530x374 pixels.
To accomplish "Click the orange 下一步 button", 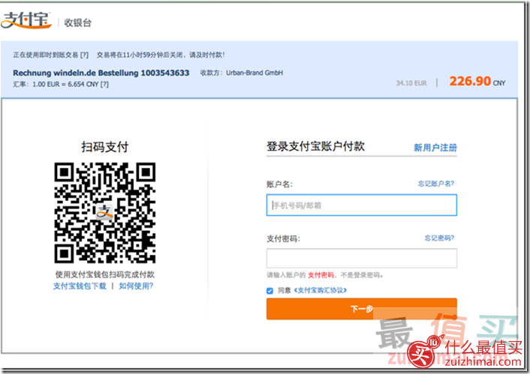I will [361, 309].
